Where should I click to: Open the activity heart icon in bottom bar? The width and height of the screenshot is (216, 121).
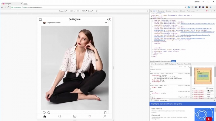click(x=90, y=116)
